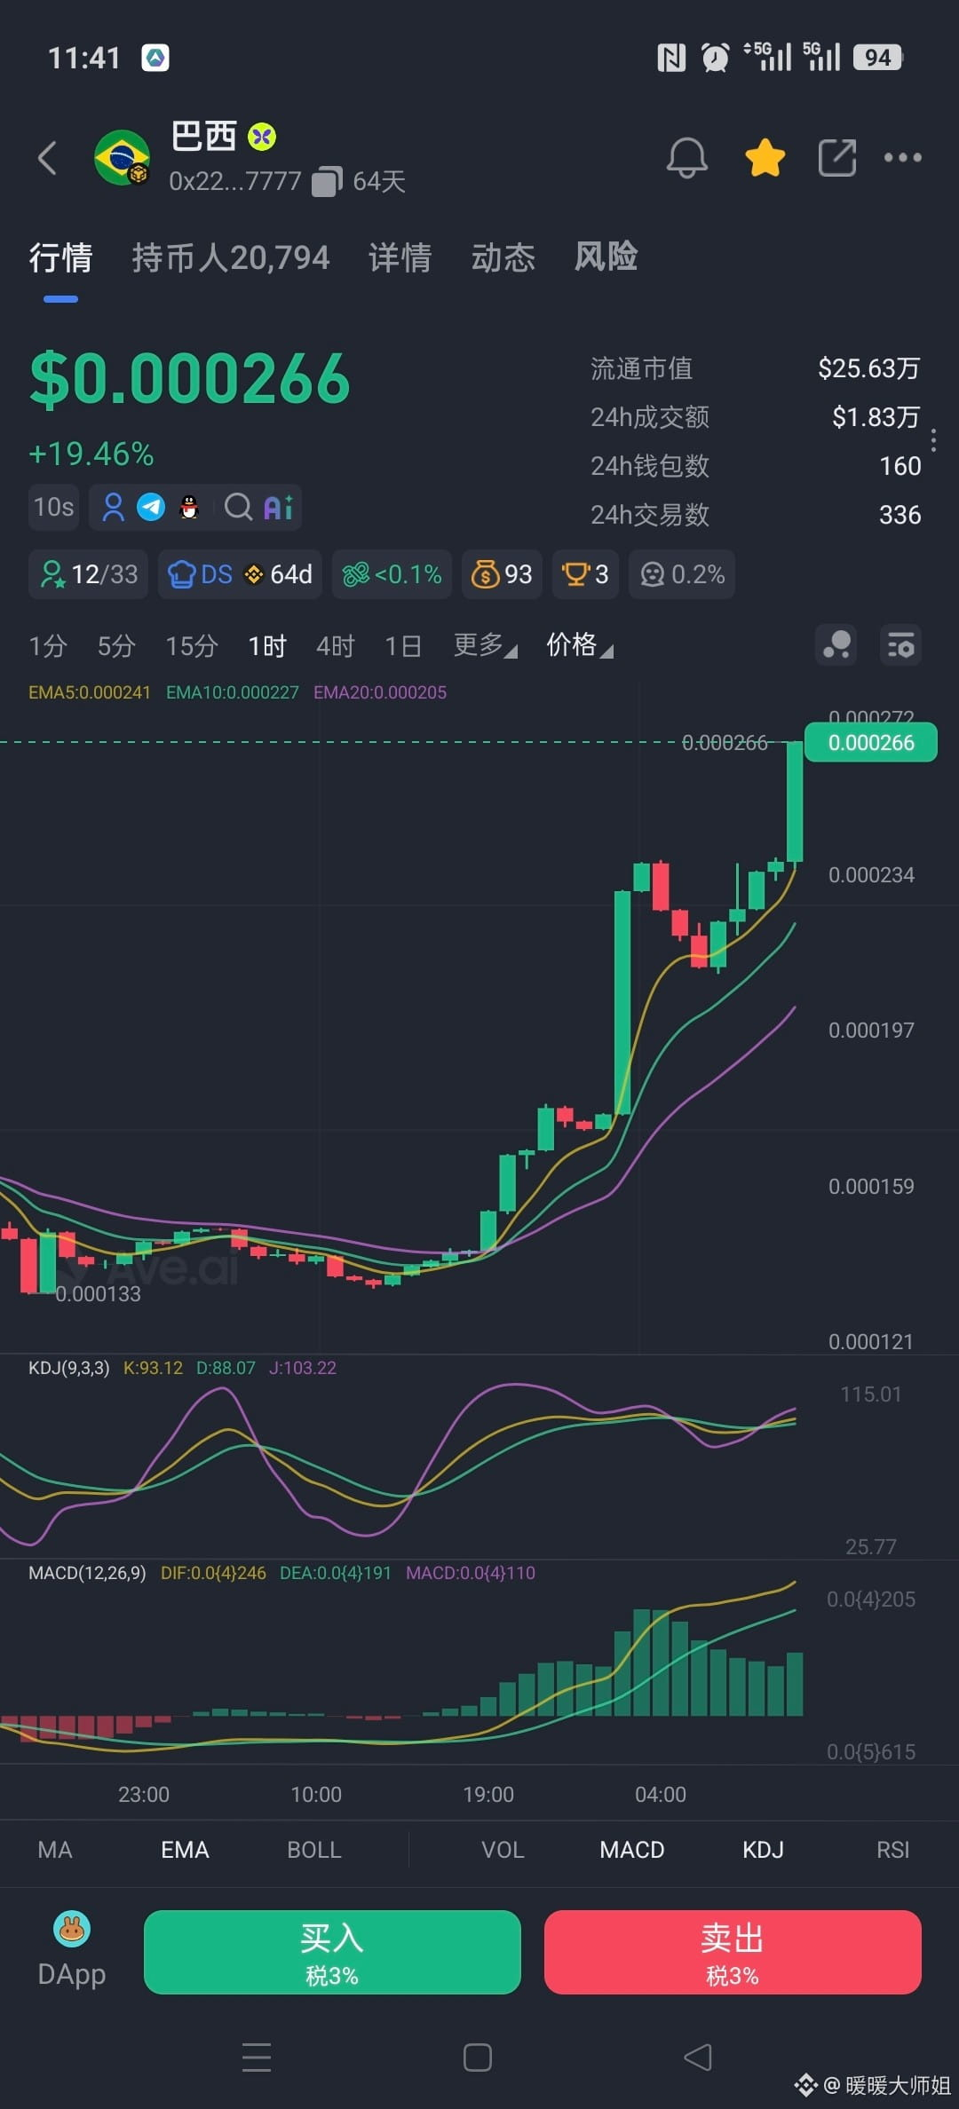Open the user profile social icon
This screenshot has width=959, height=2109.
114,507
